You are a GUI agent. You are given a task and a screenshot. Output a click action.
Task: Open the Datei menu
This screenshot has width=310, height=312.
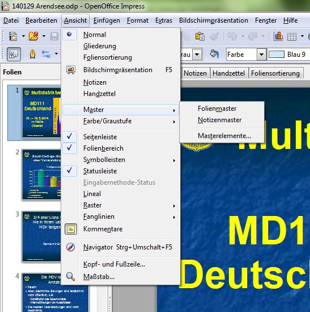[x=11, y=20]
